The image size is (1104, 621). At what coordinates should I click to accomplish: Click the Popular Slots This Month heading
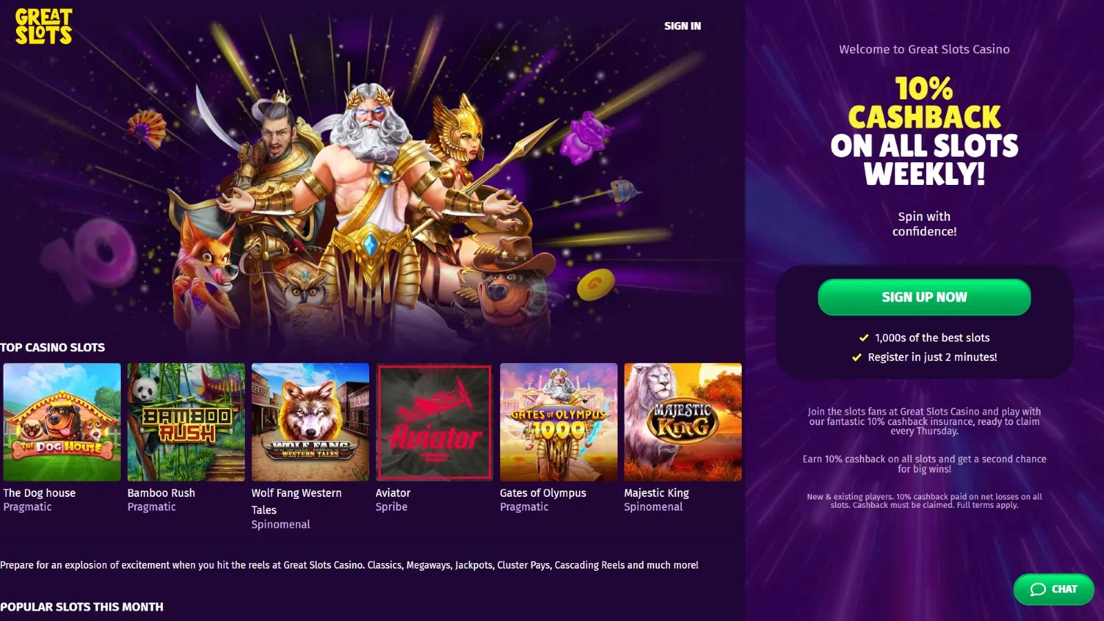click(81, 607)
